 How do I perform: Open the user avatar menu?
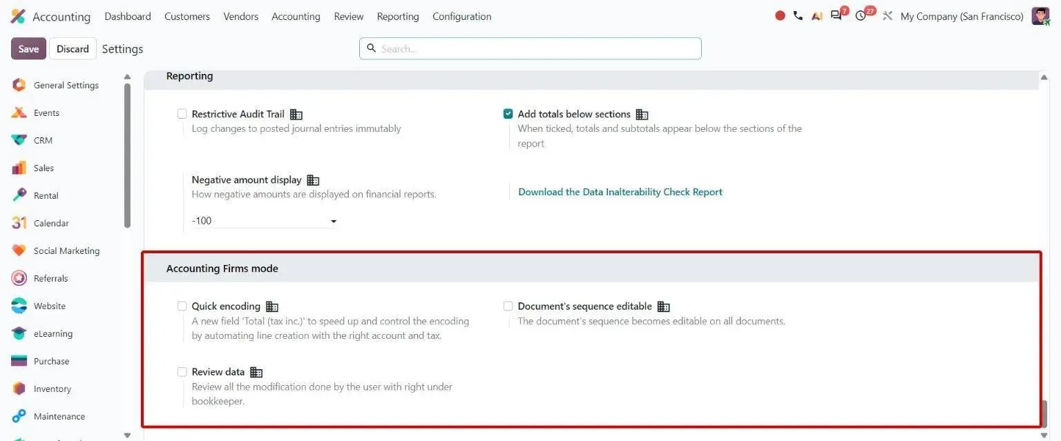point(1040,16)
